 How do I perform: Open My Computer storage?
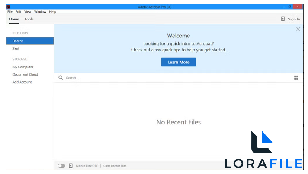tap(23, 67)
